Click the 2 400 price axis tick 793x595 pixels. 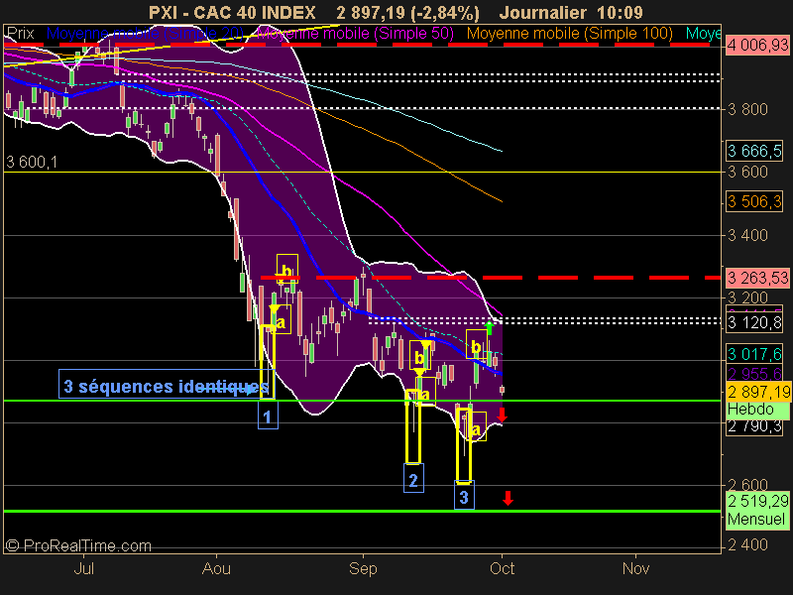(748, 544)
